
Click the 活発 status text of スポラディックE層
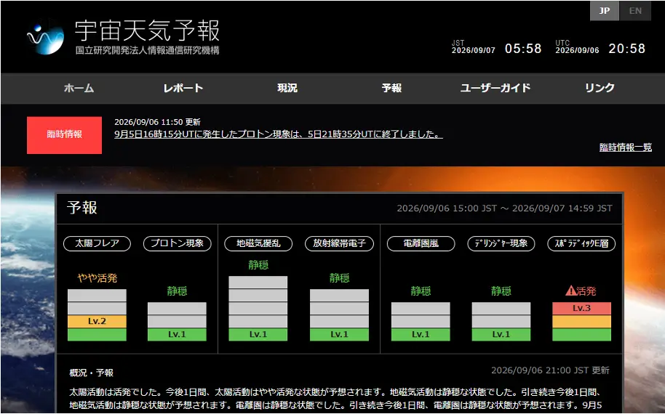586,291
